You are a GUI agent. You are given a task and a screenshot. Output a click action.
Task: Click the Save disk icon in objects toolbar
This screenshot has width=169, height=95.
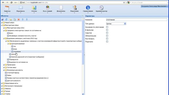(2, 19)
